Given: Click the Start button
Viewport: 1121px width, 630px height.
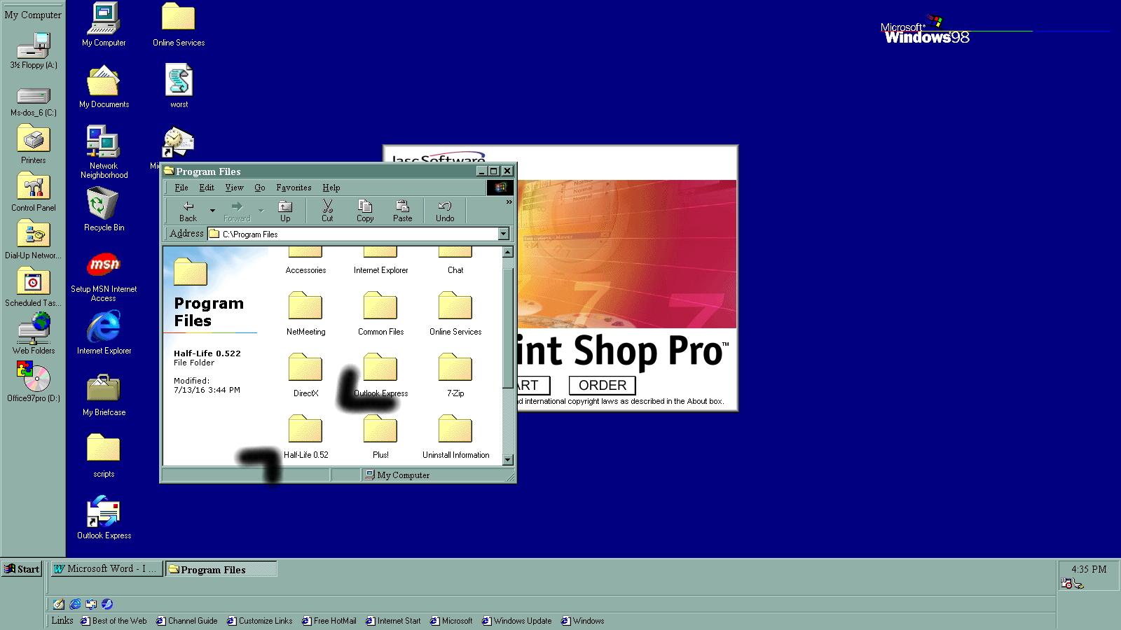Looking at the screenshot, I should 22,569.
